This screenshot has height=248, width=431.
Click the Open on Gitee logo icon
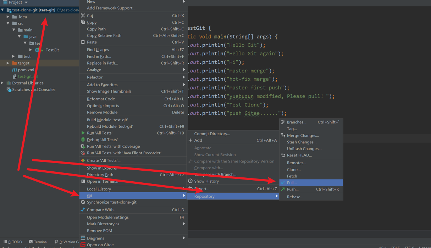pyautogui.click(x=83, y=245)
